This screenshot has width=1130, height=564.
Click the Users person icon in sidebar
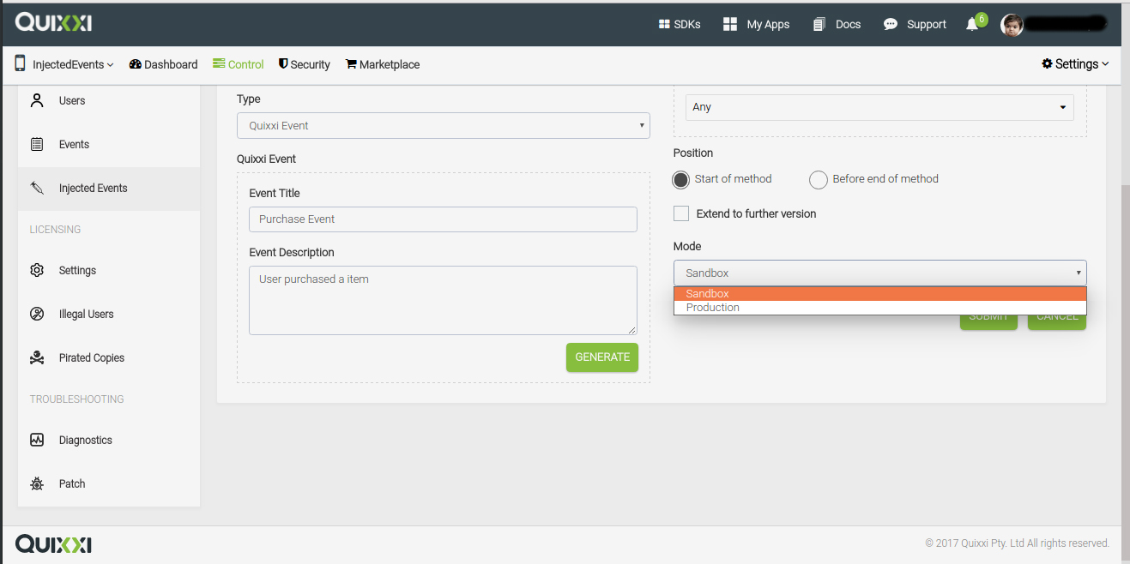point(37,100)
